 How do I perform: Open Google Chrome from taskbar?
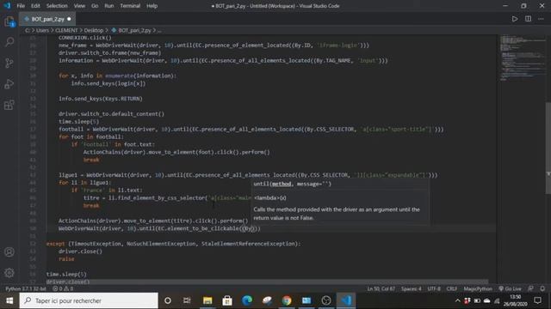point(287,300)
